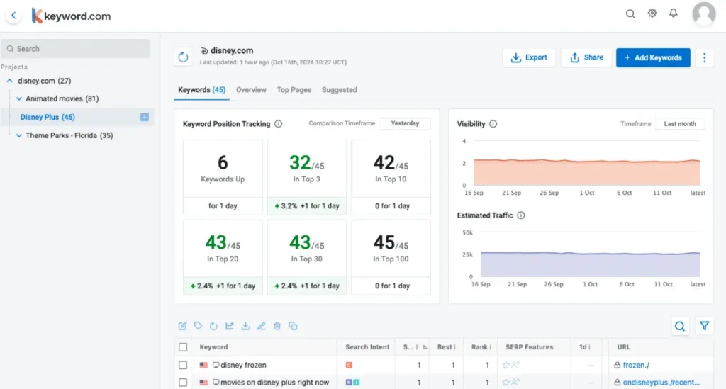
Task: Click the tag icon in keyword toolbar
Action: [199, 326]
